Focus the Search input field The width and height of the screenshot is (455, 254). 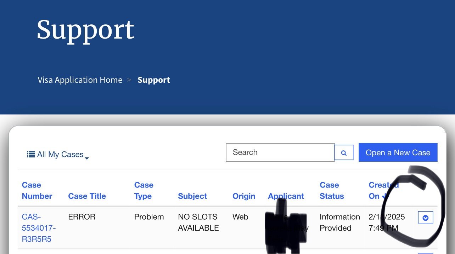point(280,152)
